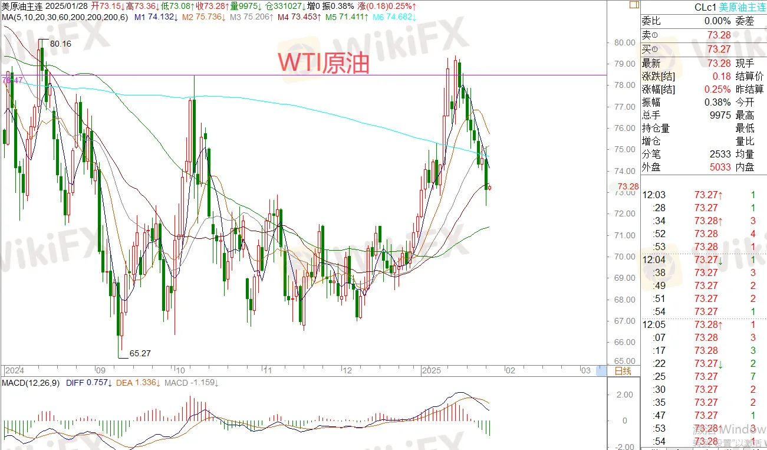
Task: Select the M5 71.411 moving average label
Action: (346, 17)
